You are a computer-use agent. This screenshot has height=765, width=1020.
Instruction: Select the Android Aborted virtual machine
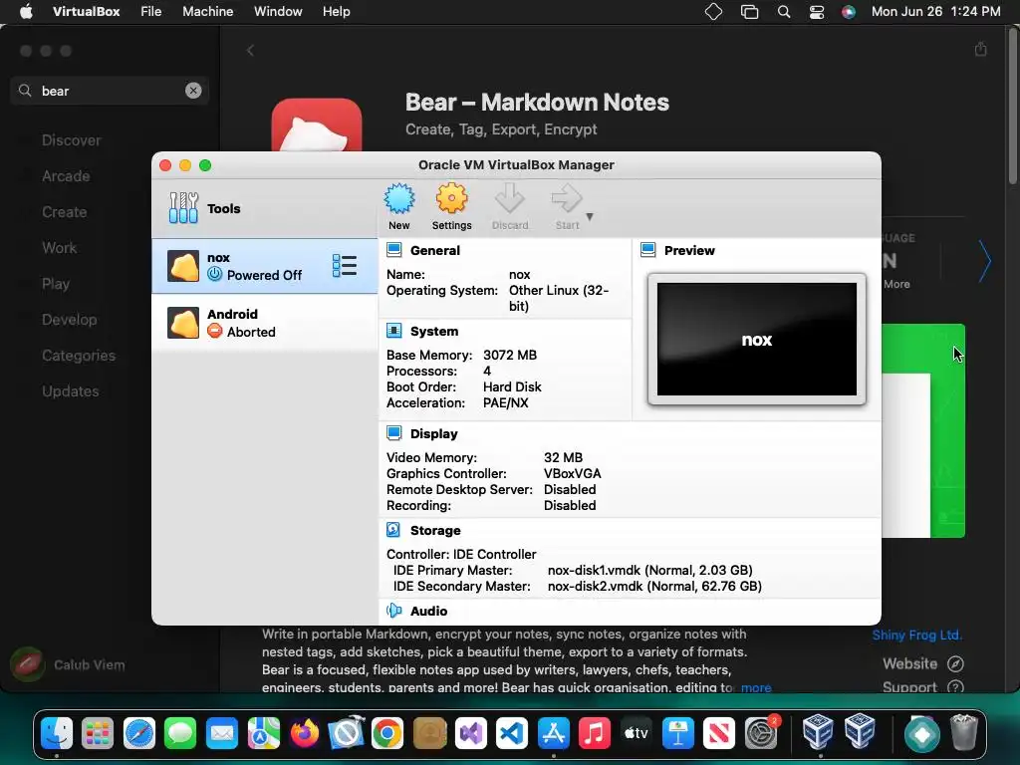coord(265,323)
